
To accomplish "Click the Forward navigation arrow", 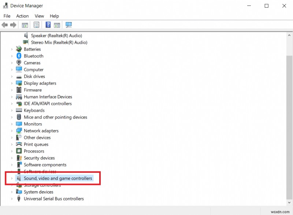I will [14, 25].
